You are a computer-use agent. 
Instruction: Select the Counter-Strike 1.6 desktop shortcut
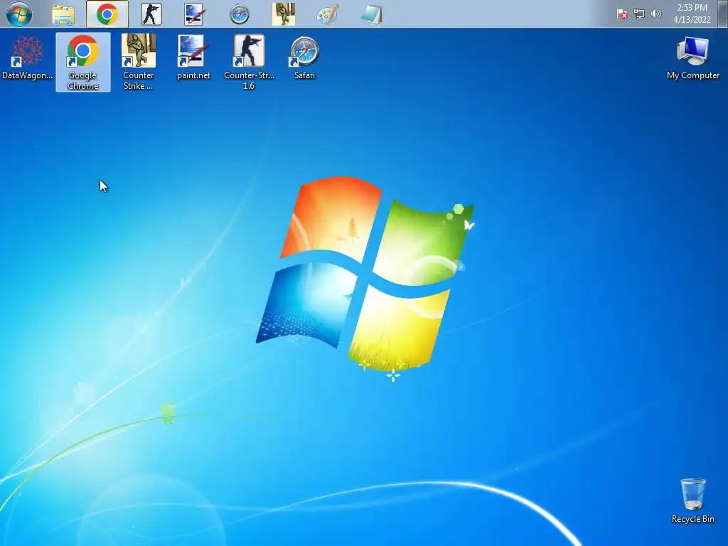249,63
